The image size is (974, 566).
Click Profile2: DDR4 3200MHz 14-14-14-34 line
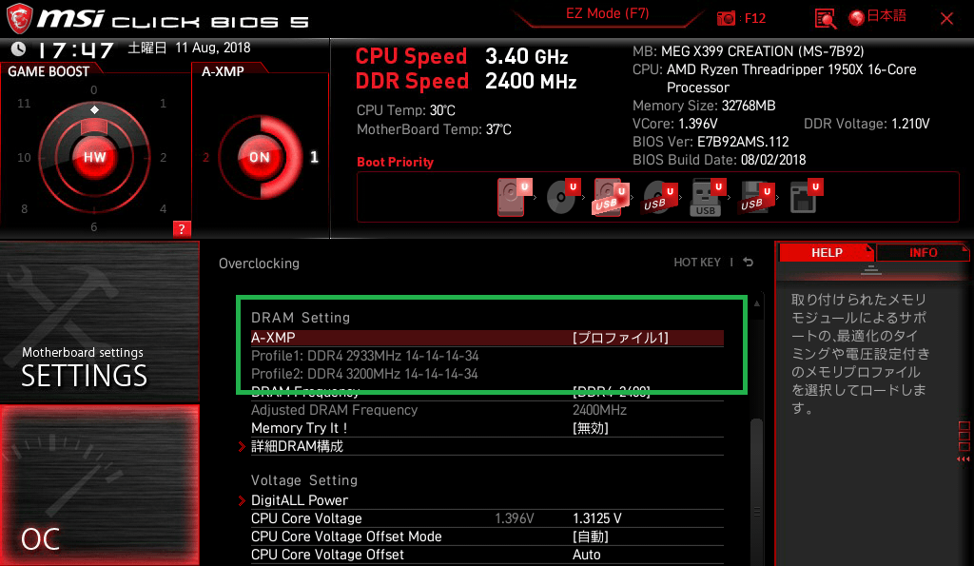click(x=364, y=374)
